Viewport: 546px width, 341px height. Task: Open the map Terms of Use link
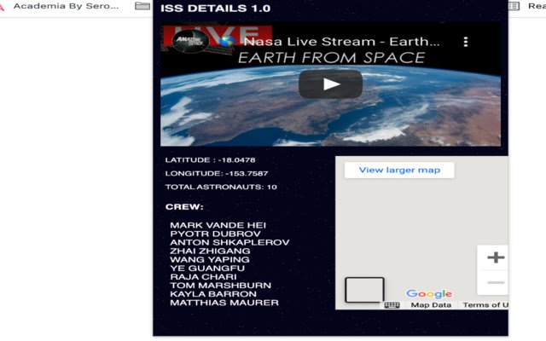(x=485, y=305)
